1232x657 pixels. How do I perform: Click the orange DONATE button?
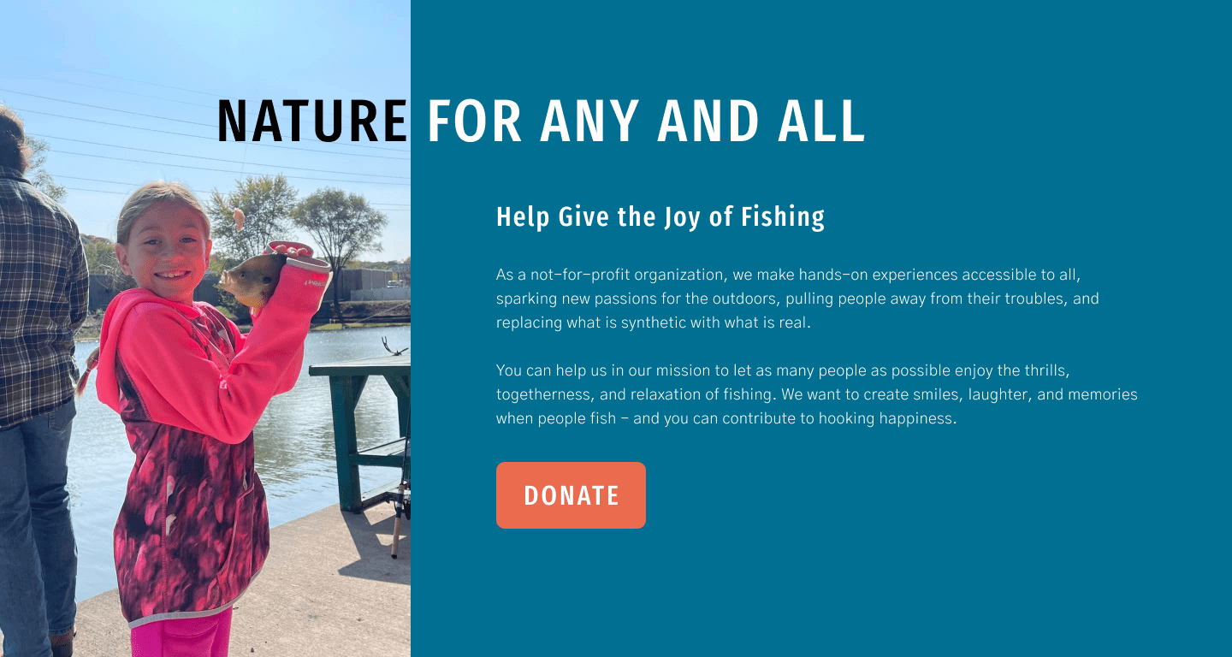[x=571, y=495]
